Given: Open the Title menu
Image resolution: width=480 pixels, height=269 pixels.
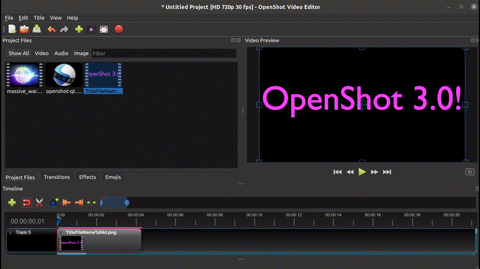Looking at the screenshot, I should (x=39, y=18).
